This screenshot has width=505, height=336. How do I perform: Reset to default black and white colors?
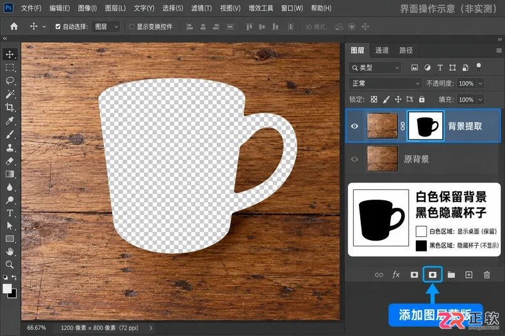(x=5, y=277)
